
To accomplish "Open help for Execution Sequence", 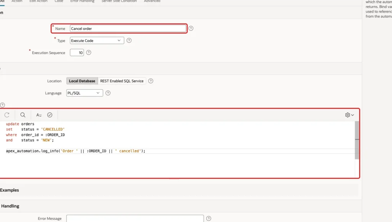I will click(88, 52).
